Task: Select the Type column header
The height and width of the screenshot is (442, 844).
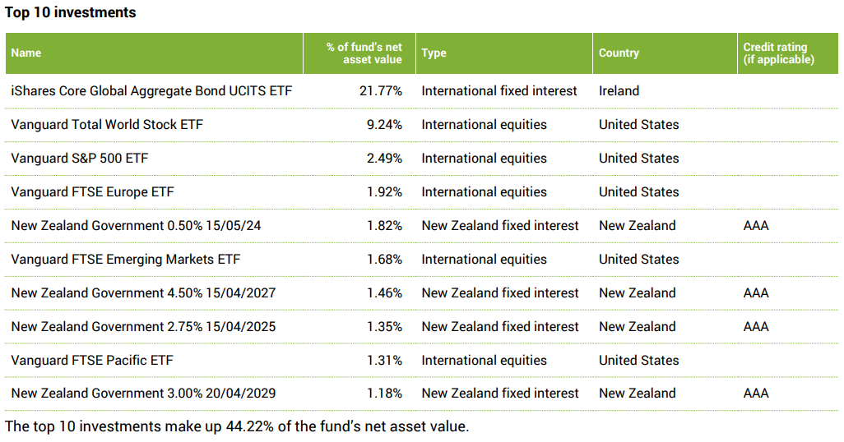Action: (x=434, y=53)
